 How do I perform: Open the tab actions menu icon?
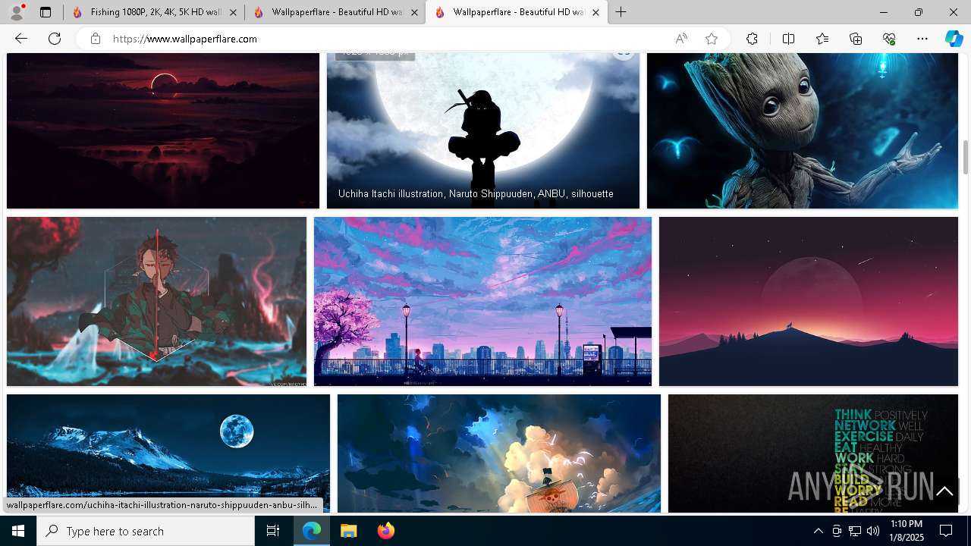[x=46, y=12]
